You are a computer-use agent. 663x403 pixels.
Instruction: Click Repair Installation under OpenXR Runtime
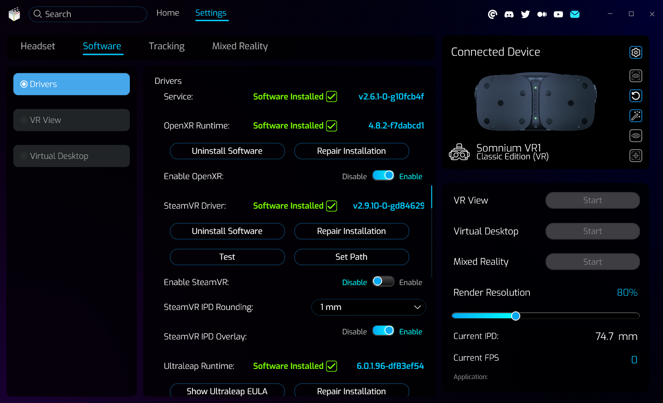[352, 151]
